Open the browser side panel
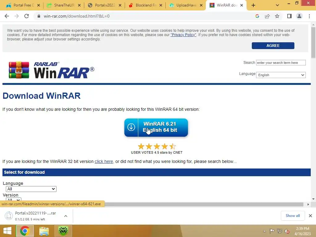 [x=289, y=16]
